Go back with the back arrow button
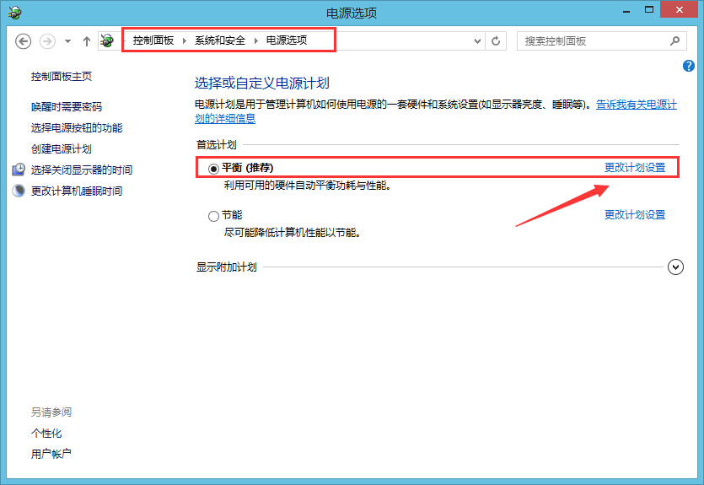 tap(24, 41)
